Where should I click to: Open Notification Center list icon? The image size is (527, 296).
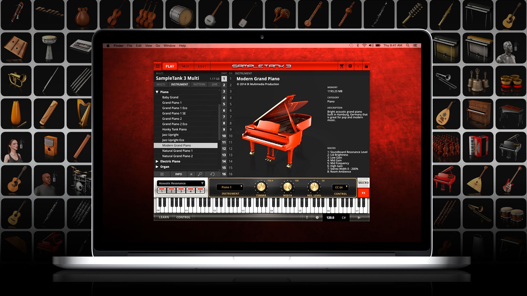(415, 45)
